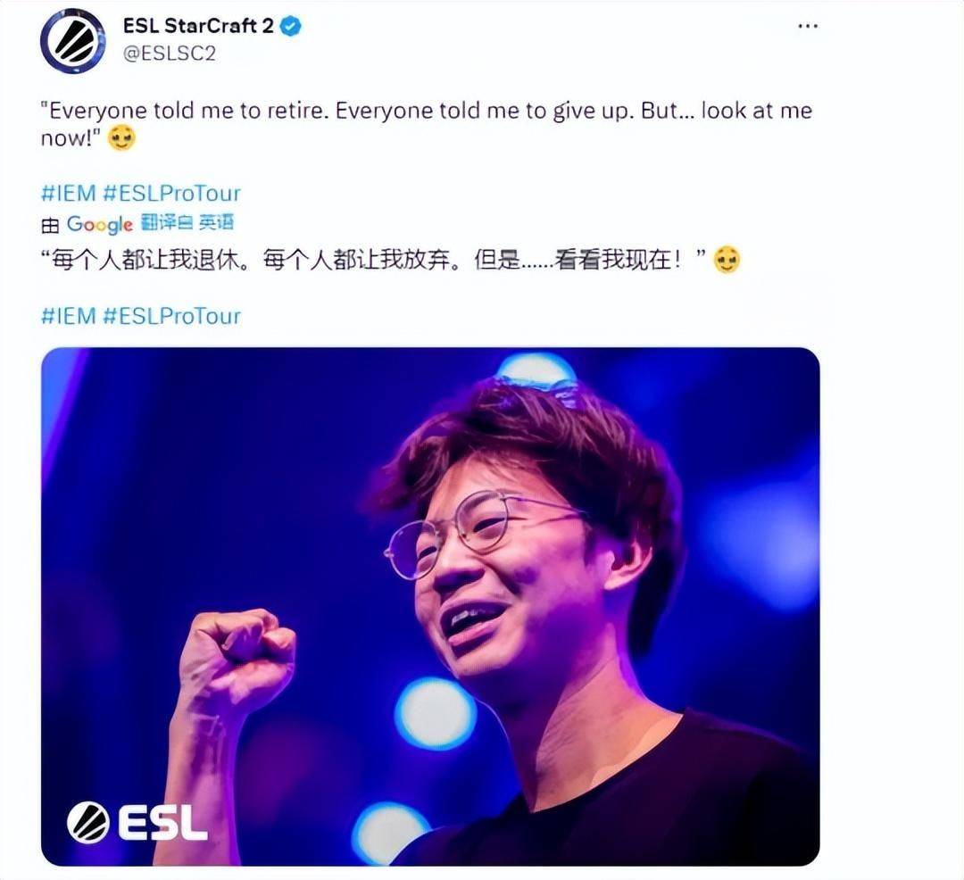
Task: Click the Google translation logo
Action: (99, 224)
